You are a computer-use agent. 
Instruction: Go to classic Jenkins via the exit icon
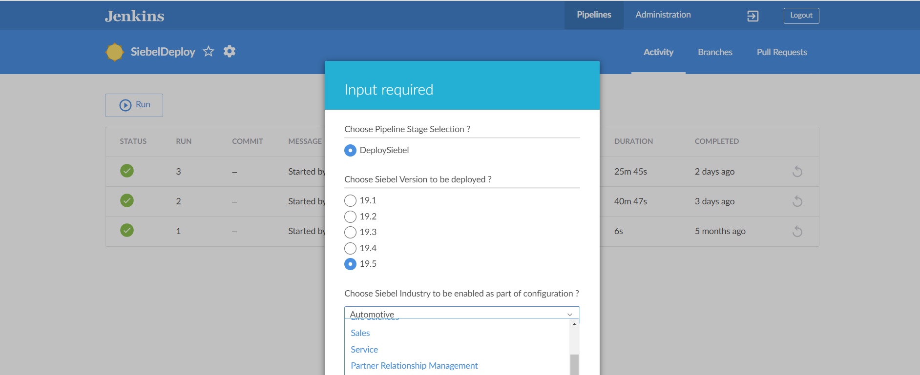(x=753, y=16)
